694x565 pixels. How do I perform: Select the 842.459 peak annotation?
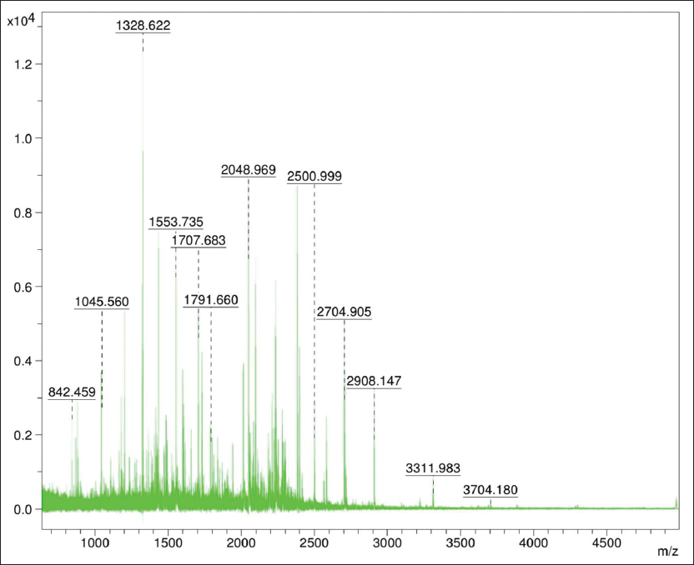click(x=72, y=392)
